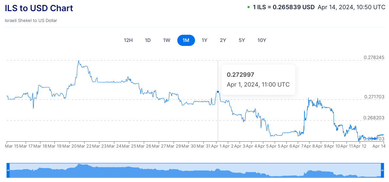Click the 0.278245 axis label
This screenshot has height=182, width=389.
click(374, 57)
